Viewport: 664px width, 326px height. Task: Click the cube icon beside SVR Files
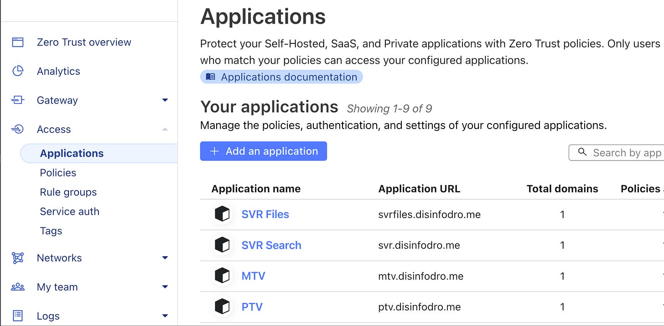point(222,214)
